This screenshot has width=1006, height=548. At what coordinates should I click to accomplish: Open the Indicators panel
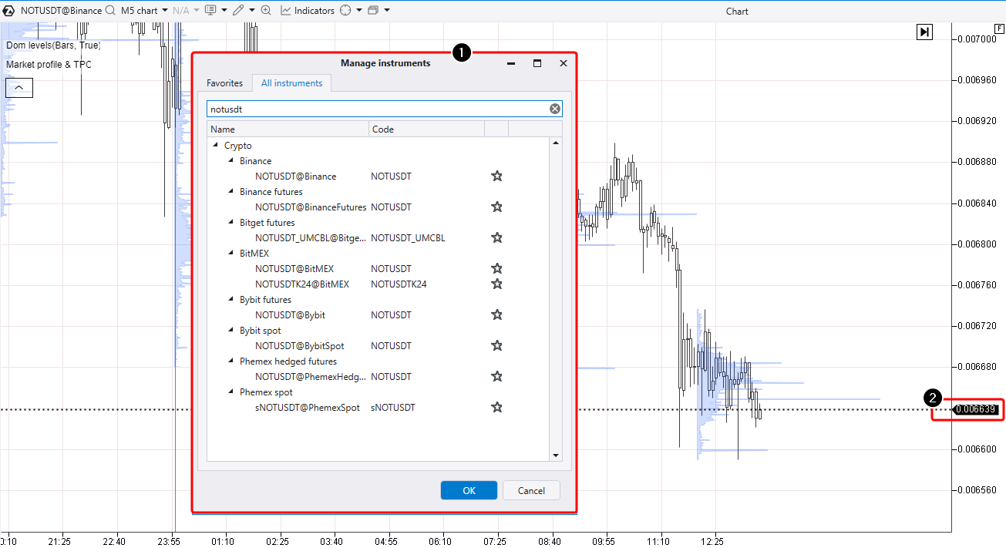(x=307, y=11)
